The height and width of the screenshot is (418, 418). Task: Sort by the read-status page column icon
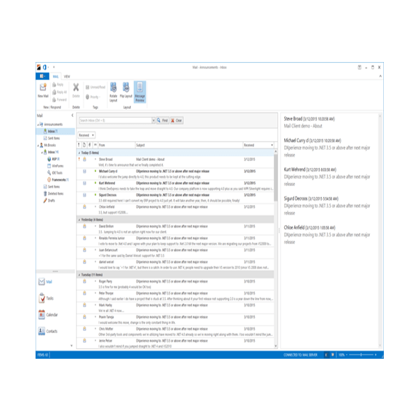[84, 145]
